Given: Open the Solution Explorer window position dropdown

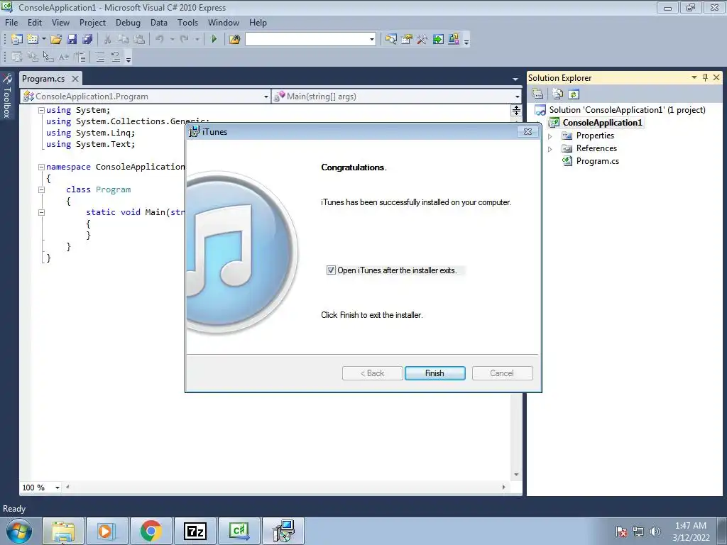Looking at the screenshot, I should (694, 77).
